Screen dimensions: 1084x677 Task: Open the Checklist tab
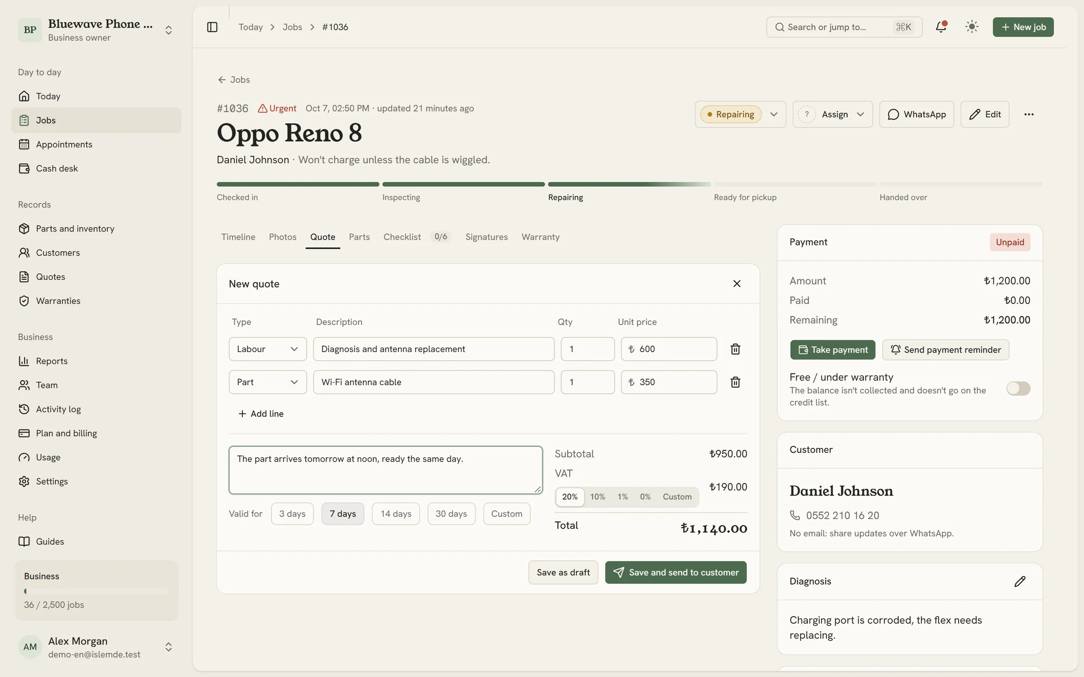click(417, 237)
